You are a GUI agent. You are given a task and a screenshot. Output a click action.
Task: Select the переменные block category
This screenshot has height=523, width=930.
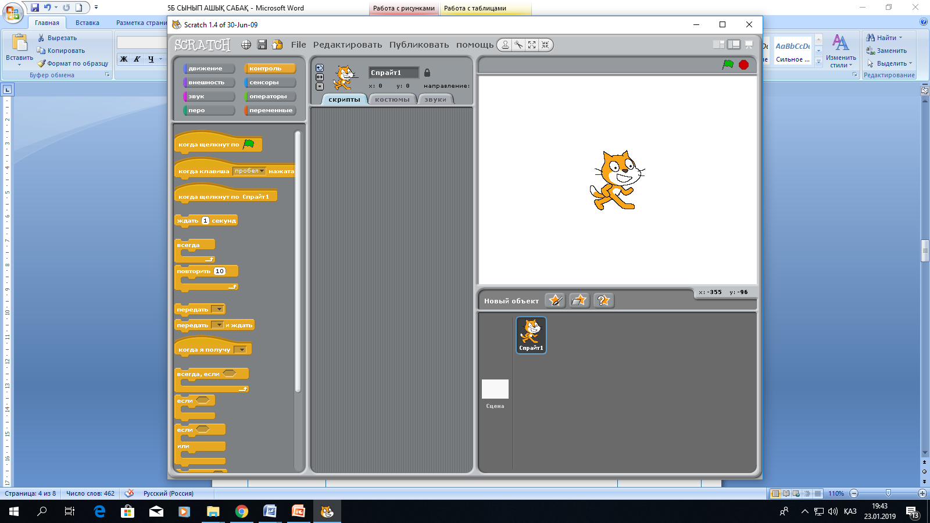tap(270, 110)
